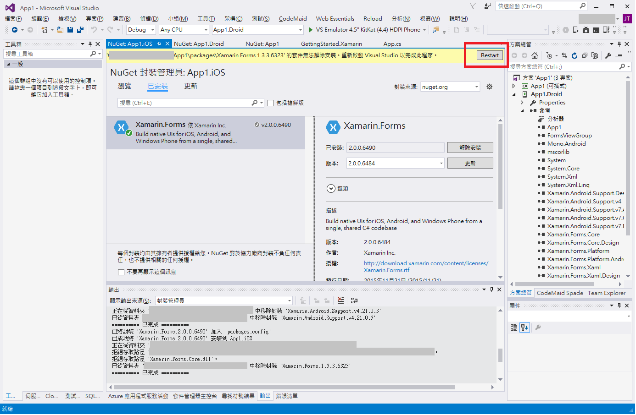Select the browse tab in NuGet manager
The width and height of the screenshot is (636, 415).
(x=124, y=86)
